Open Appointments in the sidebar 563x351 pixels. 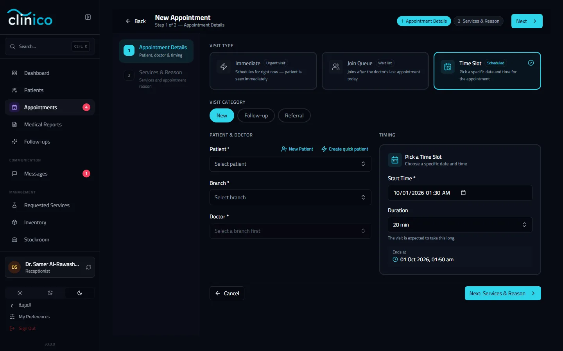(50, 107)
